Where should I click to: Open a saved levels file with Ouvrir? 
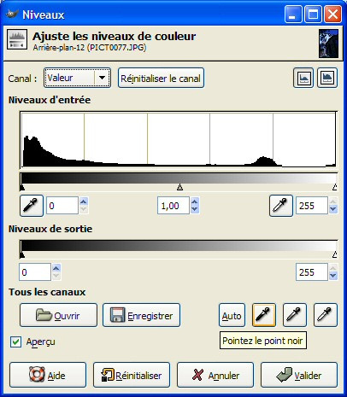[58, 315]
